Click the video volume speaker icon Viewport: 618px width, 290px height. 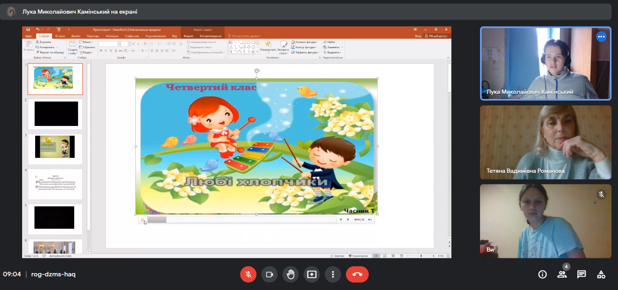[370, 220]
